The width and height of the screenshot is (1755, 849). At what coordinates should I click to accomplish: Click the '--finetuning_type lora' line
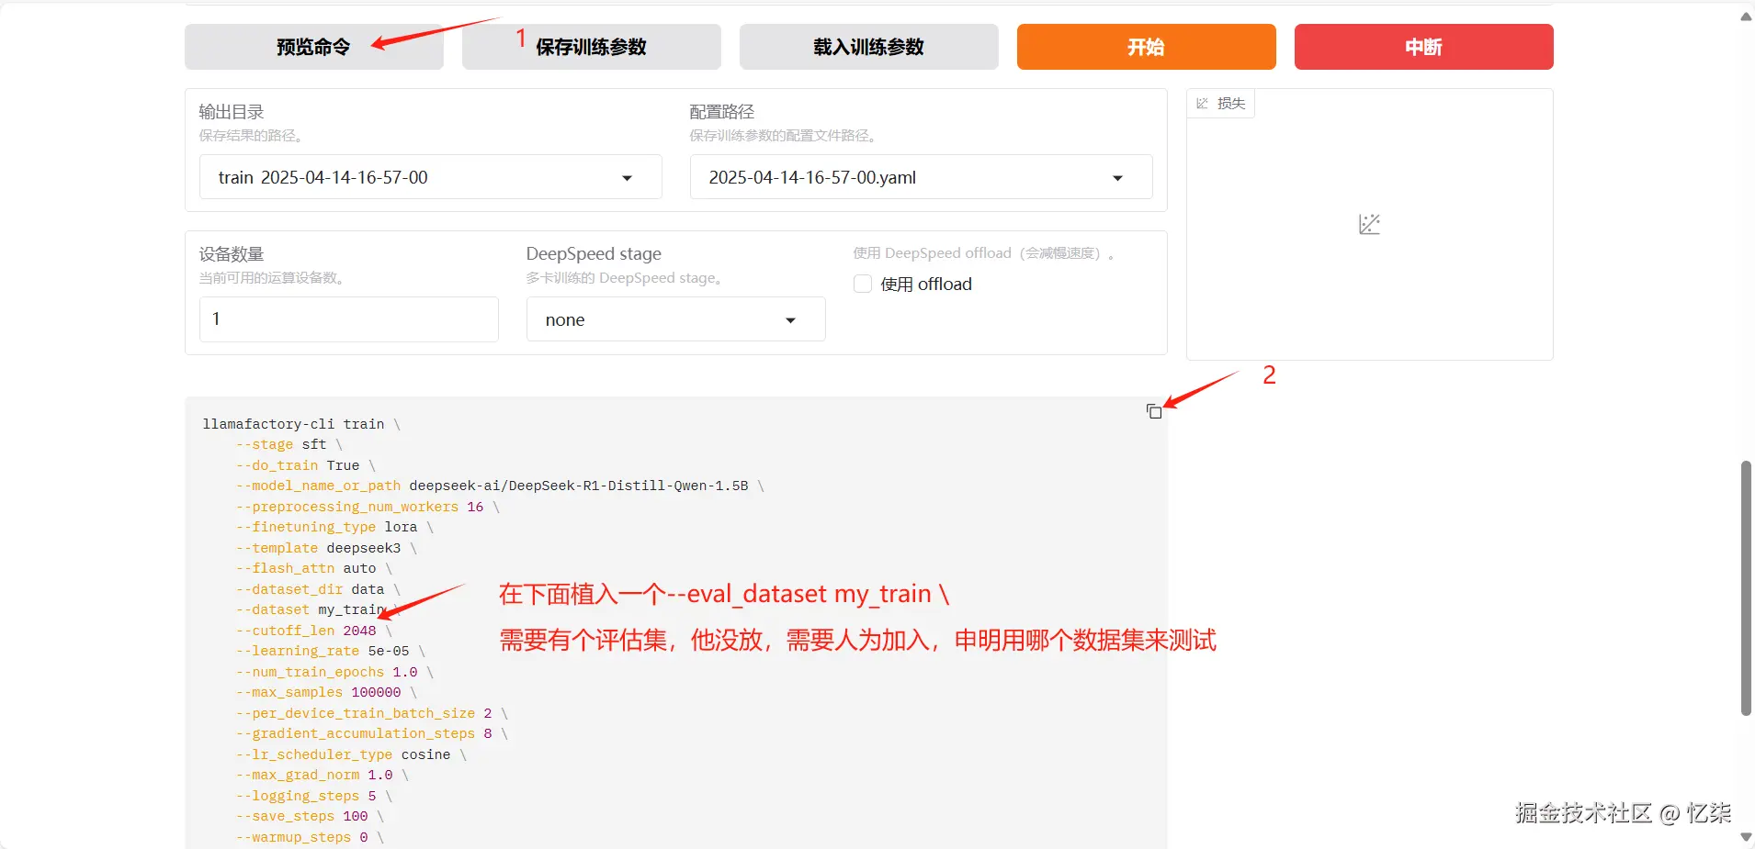pos(334,527)
